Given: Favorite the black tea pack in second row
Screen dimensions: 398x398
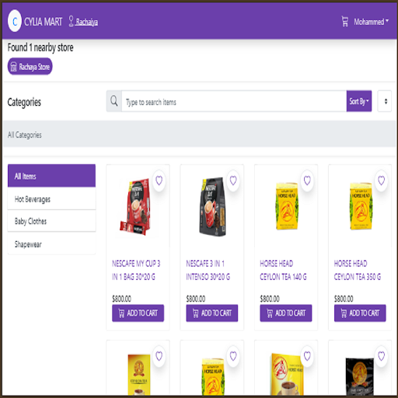Looking at the screenshot, I should 382,356.
